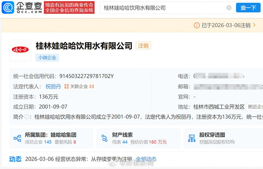Click the 统一社会信用代码 value 91450322729781702Y

pyautogui.click(x=86, y=76)
